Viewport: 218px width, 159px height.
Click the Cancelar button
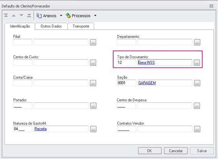176,151
